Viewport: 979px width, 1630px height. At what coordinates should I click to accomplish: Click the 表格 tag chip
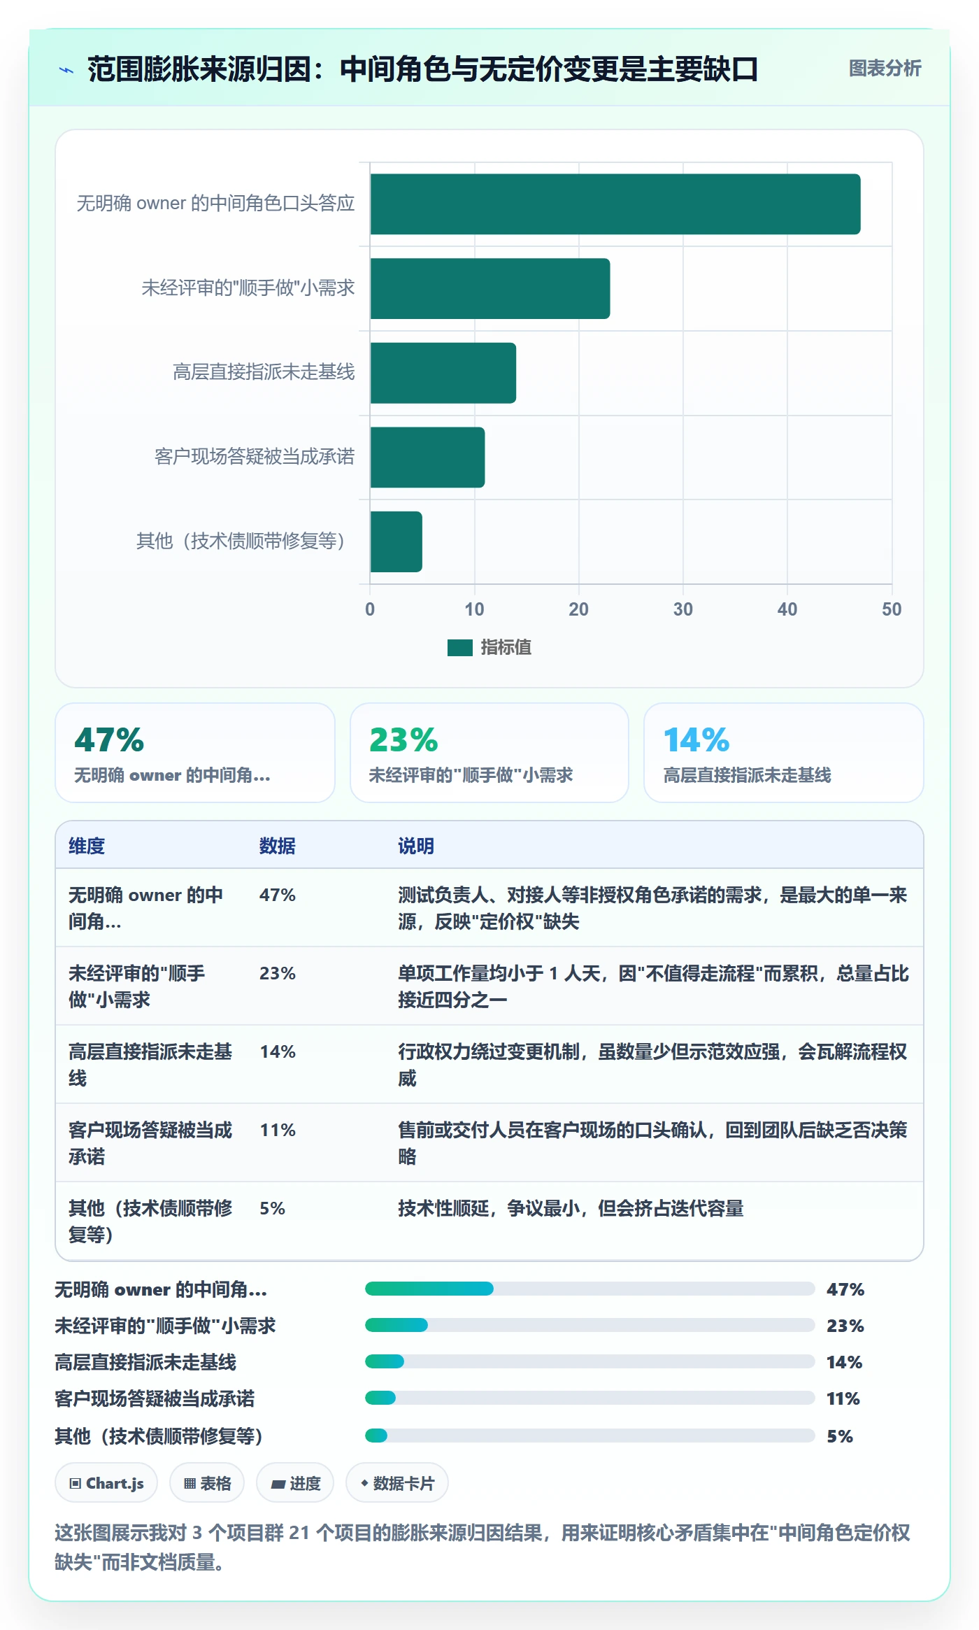[x=207, y=1482]
